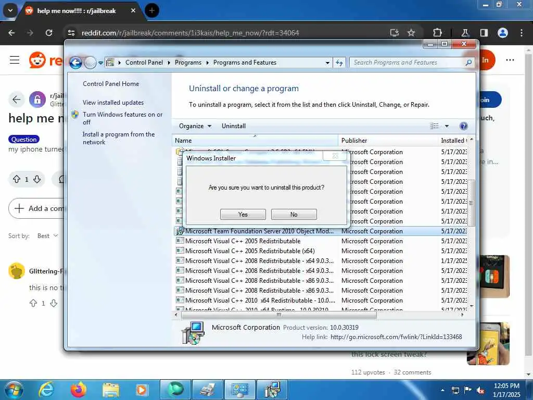Cancel uninstall with the No button
The image size is (533, 400).
[x=294, y=214]
